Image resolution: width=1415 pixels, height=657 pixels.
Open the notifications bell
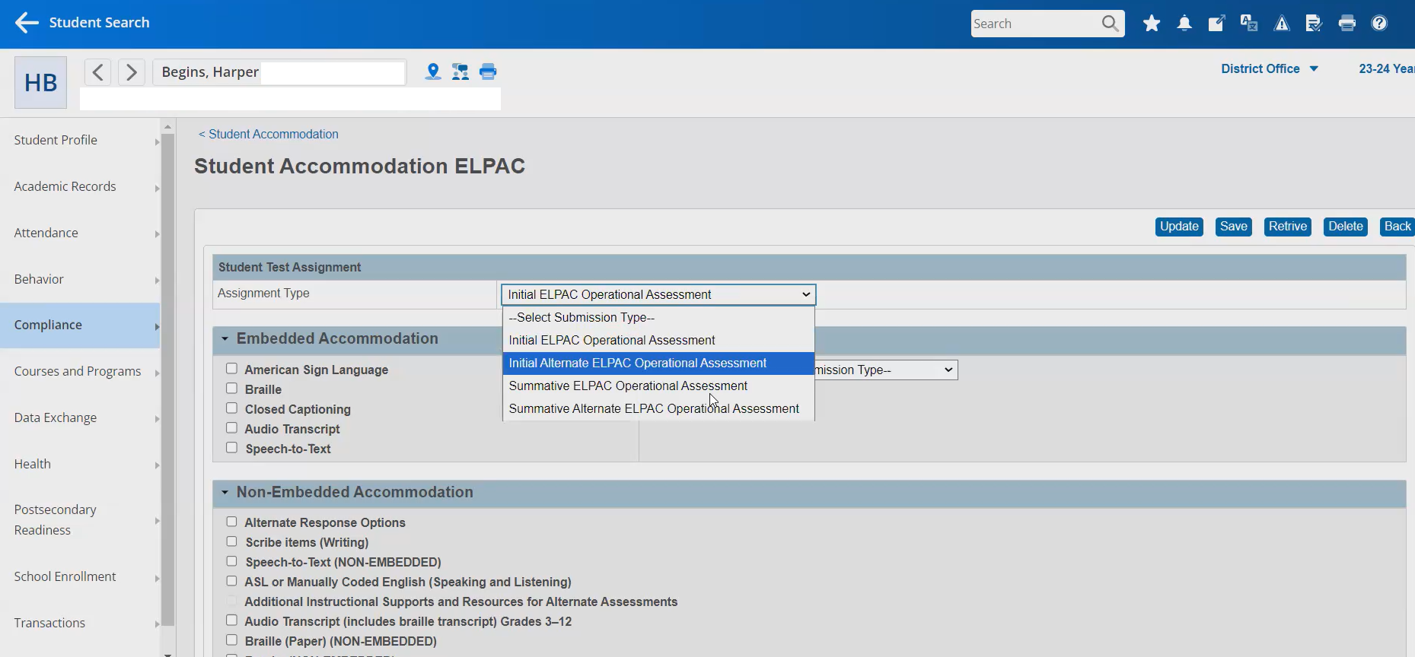[1184, 24]
